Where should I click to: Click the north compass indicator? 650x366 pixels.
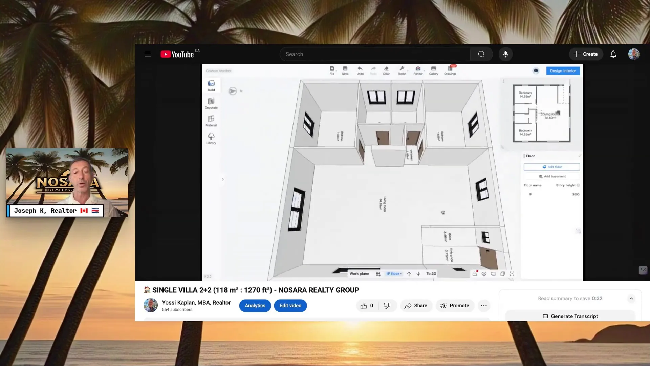(233, 91)
